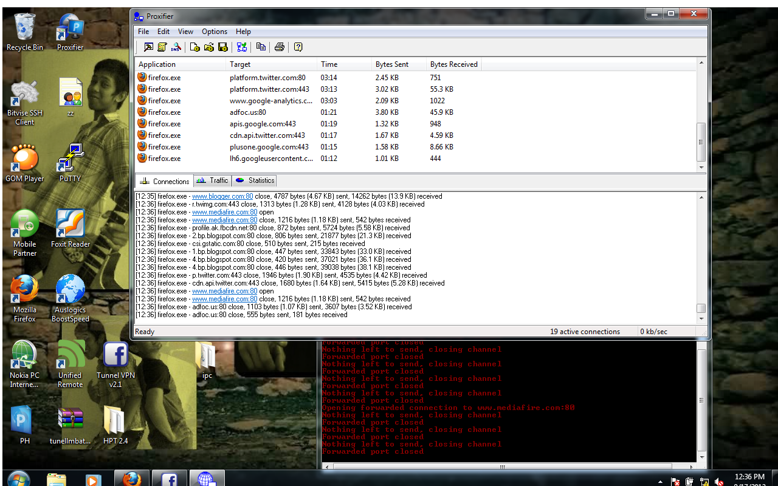Click the New Profile toolbar icon

(195, 47)
